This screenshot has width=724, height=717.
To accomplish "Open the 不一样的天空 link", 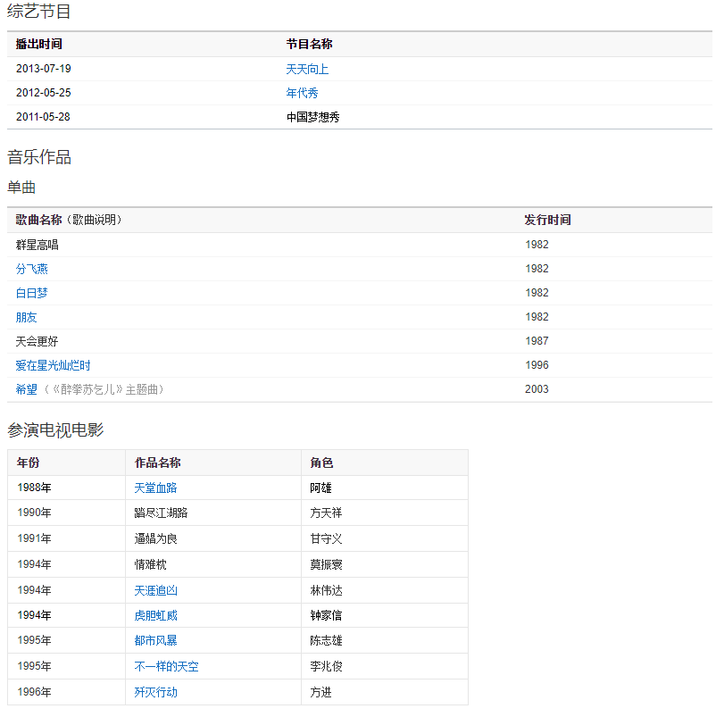I will click(166, 666).
